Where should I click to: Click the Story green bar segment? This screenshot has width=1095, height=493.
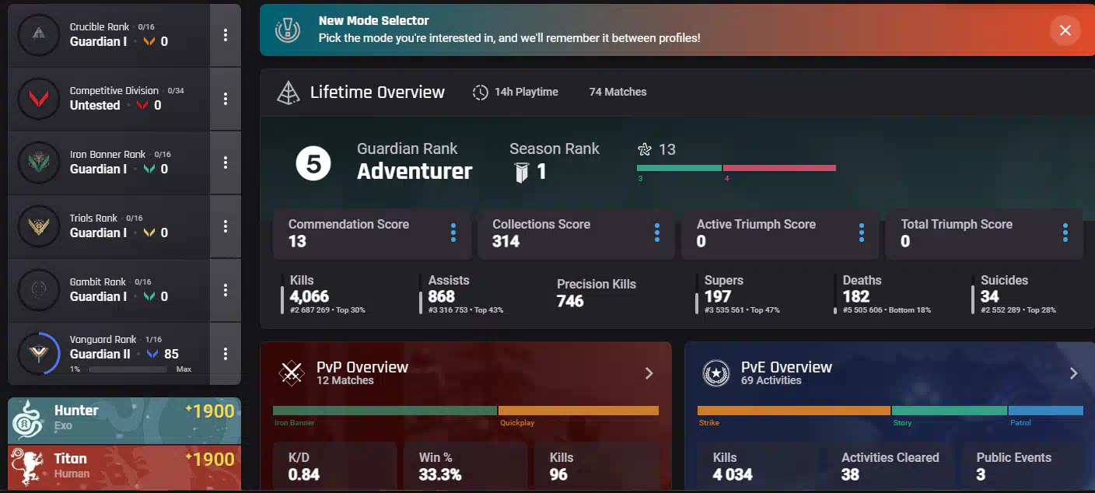950,411
